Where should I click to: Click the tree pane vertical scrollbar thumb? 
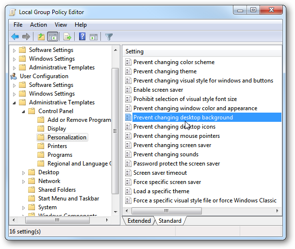[x=115, y=131]
